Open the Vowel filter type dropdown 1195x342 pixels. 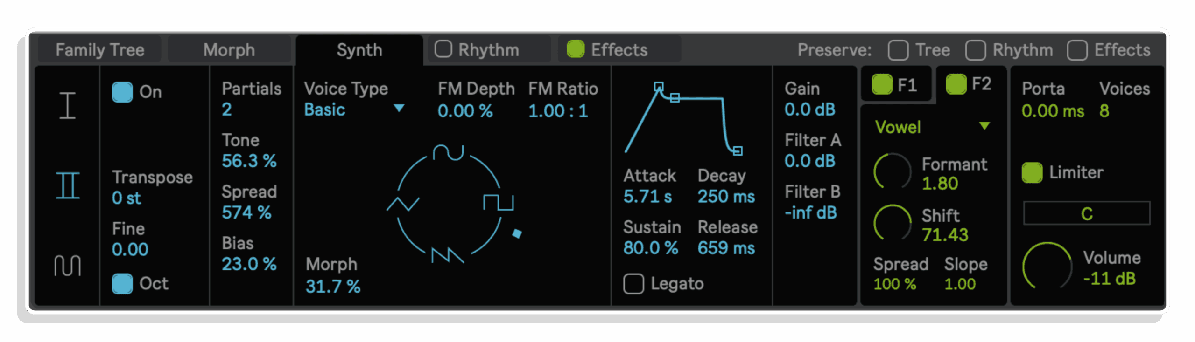click(932, 127)
